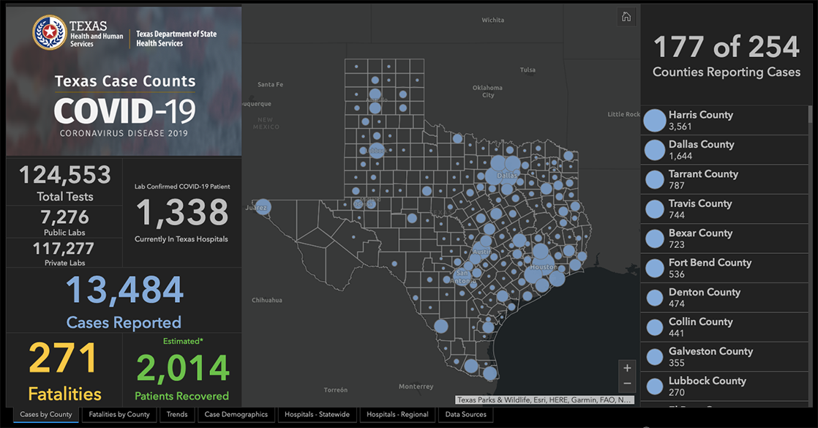Switch to the Fatalities by County tab
Image resolution: width=818 pixels, height=428 pixels.
(x=119, y=414)
